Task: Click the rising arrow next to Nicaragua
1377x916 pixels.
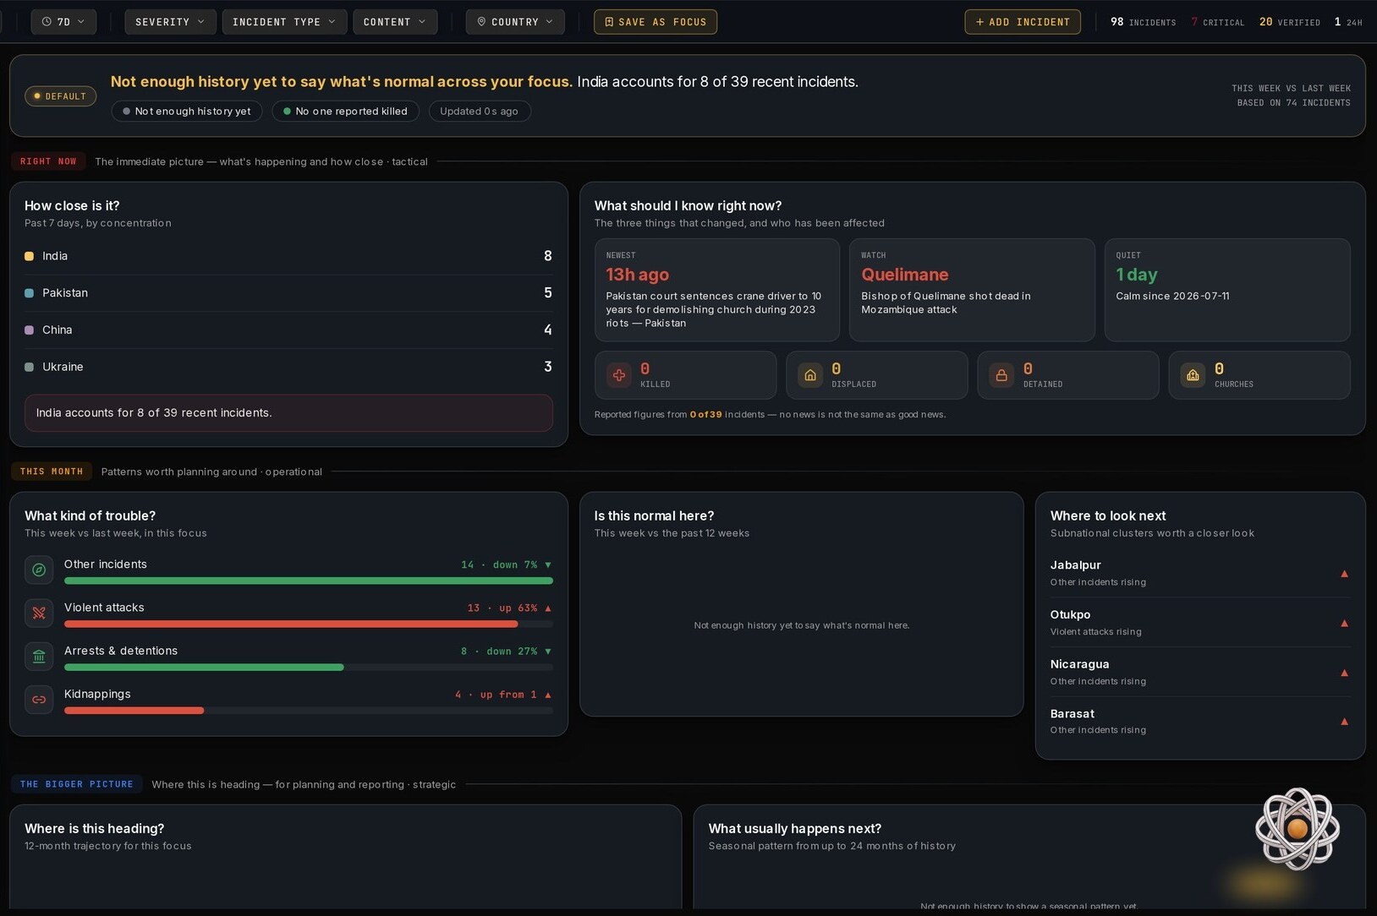Action: point(1344,673)
